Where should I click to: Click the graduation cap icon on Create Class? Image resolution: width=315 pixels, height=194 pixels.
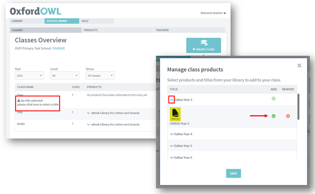[x=204, y=42]
